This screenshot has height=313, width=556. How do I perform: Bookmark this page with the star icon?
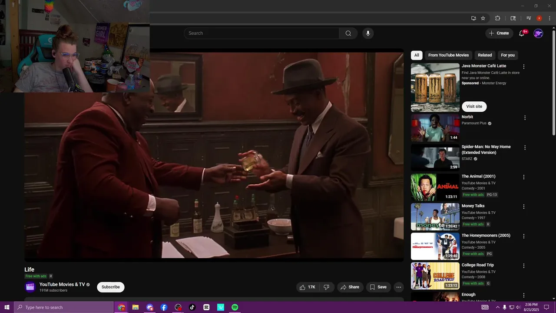click(x=483, y=18)
